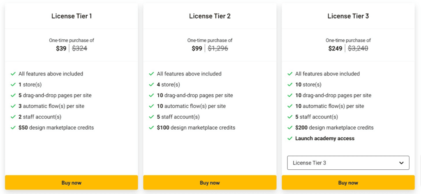Click the License Tier 3 card title
The height and width of the screenshot is (194, 421).
click(x=348, y=16)
